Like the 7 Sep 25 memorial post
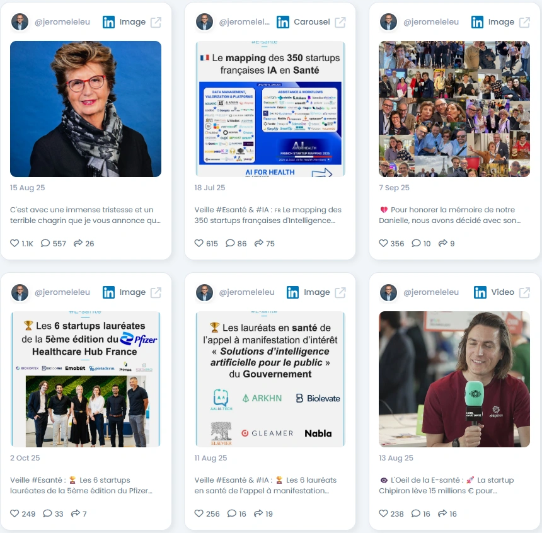The height and width of the screenshot is (533, 542). click(383, 243)
